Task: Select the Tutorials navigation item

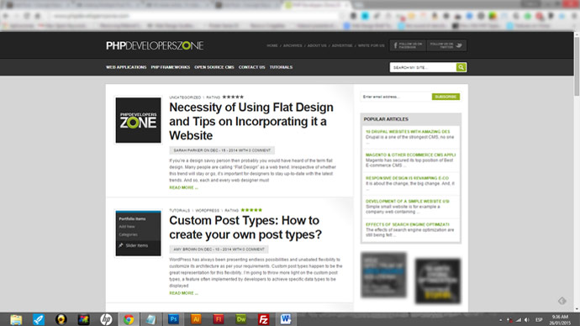Action: tap(281, 67)
